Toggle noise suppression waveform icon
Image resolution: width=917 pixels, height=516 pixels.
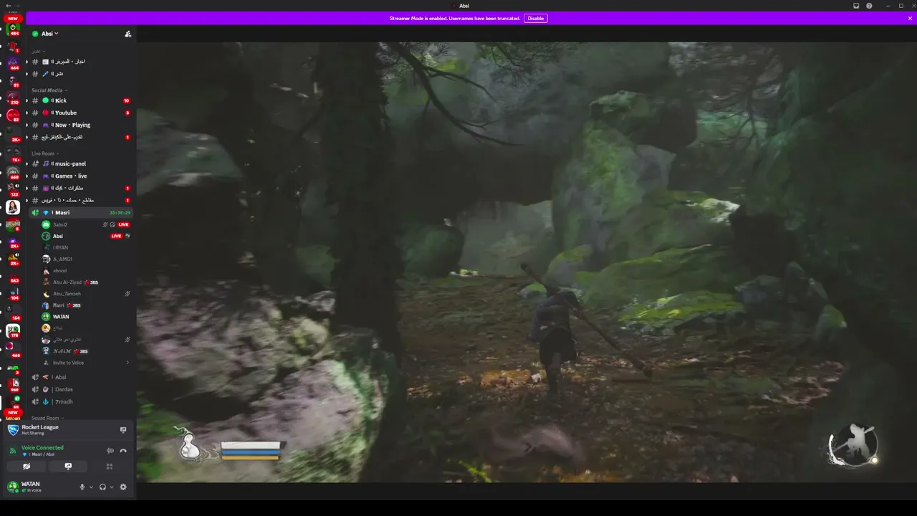(x=110, y=451)
